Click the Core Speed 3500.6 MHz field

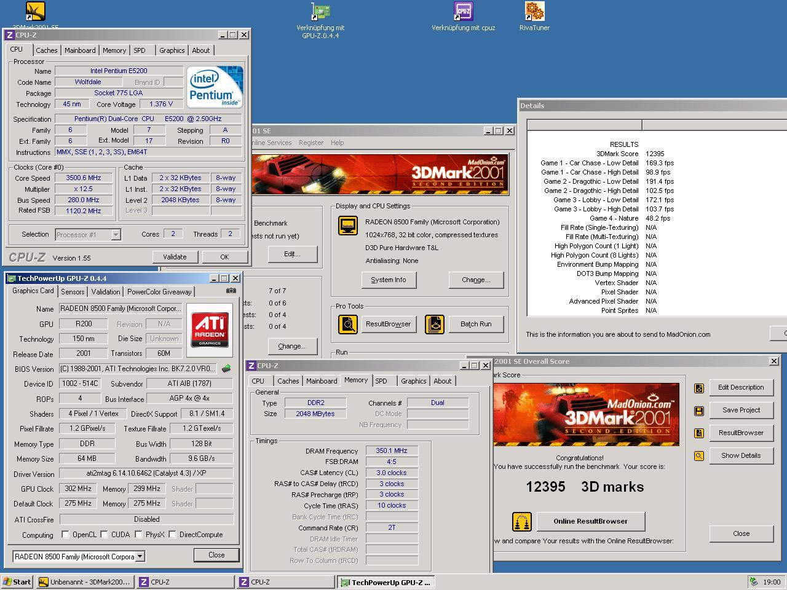click(x=84, y=178)
